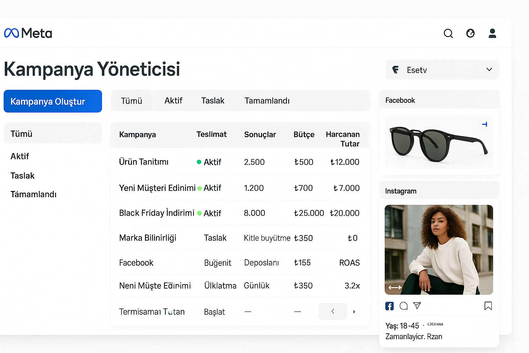Select Aktif in the left sidebar
The height and width of the screenshot is (353, 529).
(20, 157)
